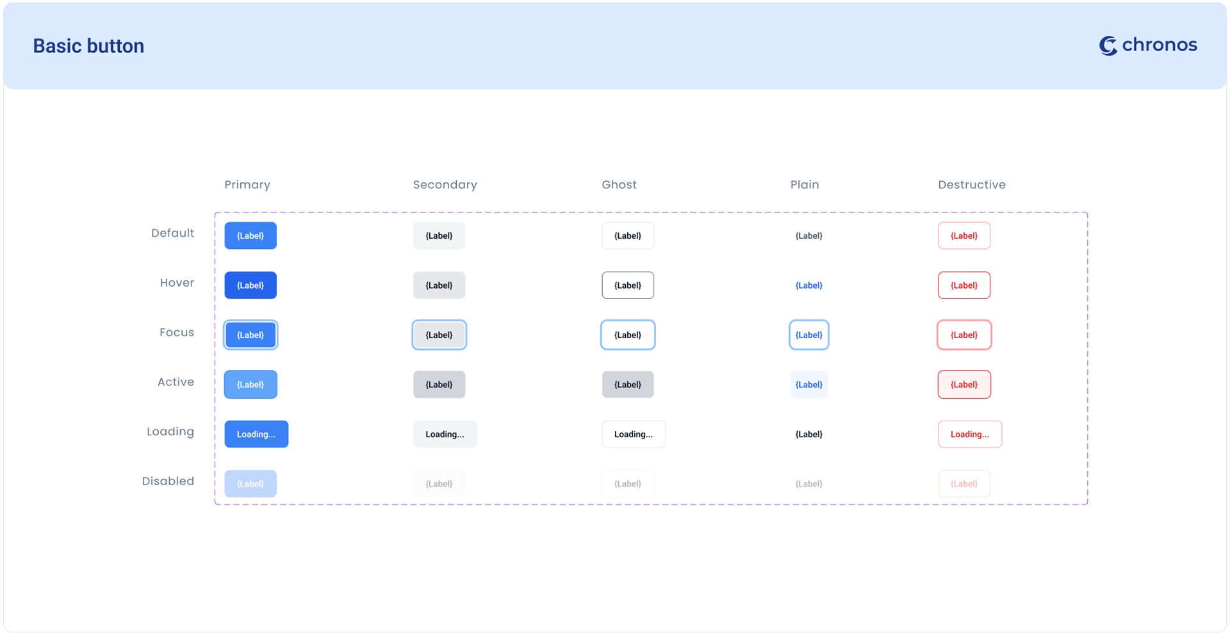Select the Active row label
This screenshot has height=635, width=1230.
pos(176,382)
